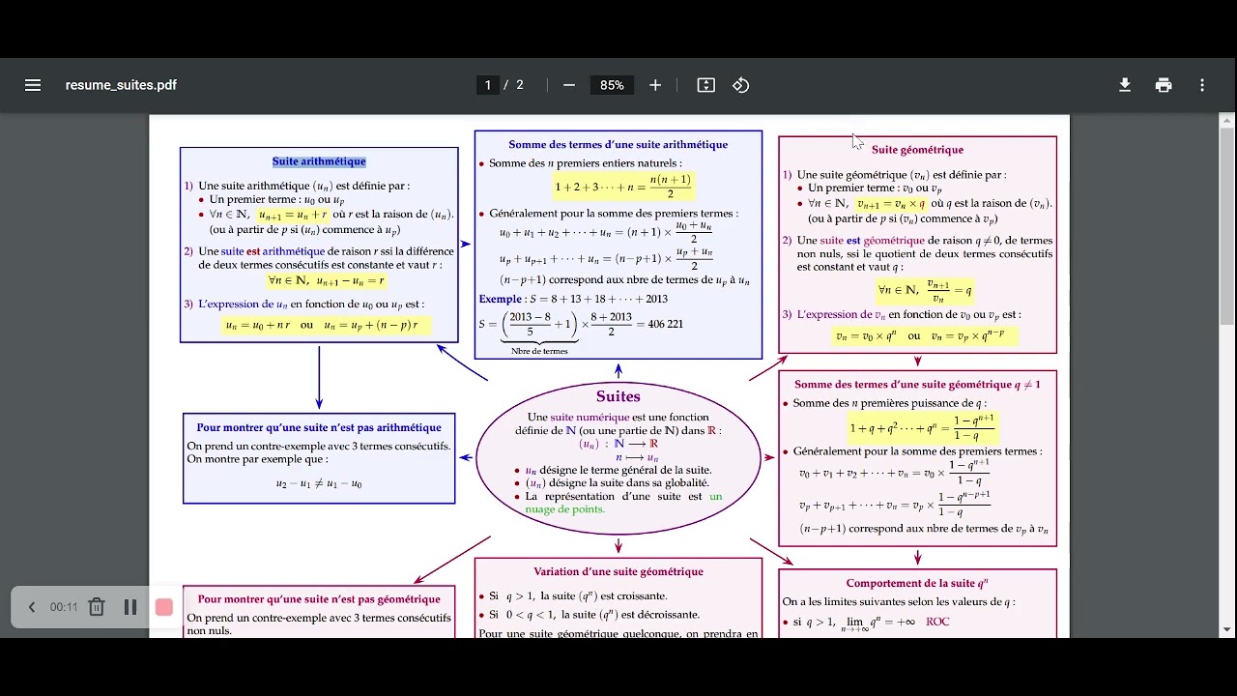Click "Somme des termes d'une suite arithmétique" heading
Viewport: 1237px width, 696px height.
pos(618,144)
